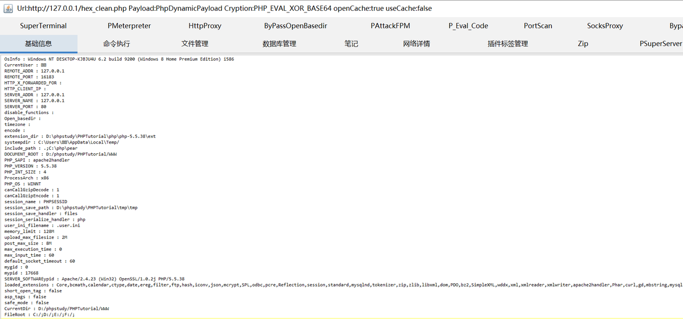Click the session_serialize_handler line
This screenshot has width=683, height=319.
tap(45, 220)
